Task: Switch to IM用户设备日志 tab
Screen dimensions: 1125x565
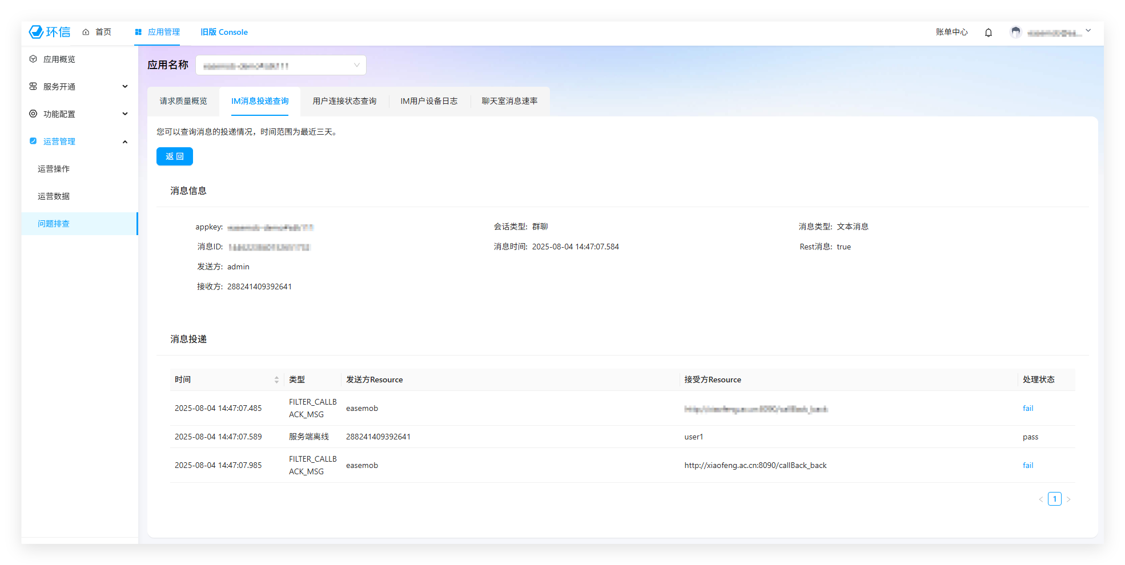Action: click(x=428, y=101)
